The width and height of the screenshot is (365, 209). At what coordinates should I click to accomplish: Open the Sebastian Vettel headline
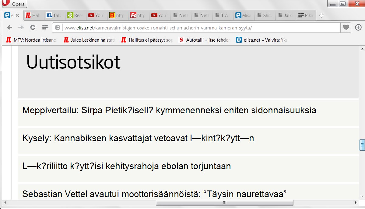[155, 194]
